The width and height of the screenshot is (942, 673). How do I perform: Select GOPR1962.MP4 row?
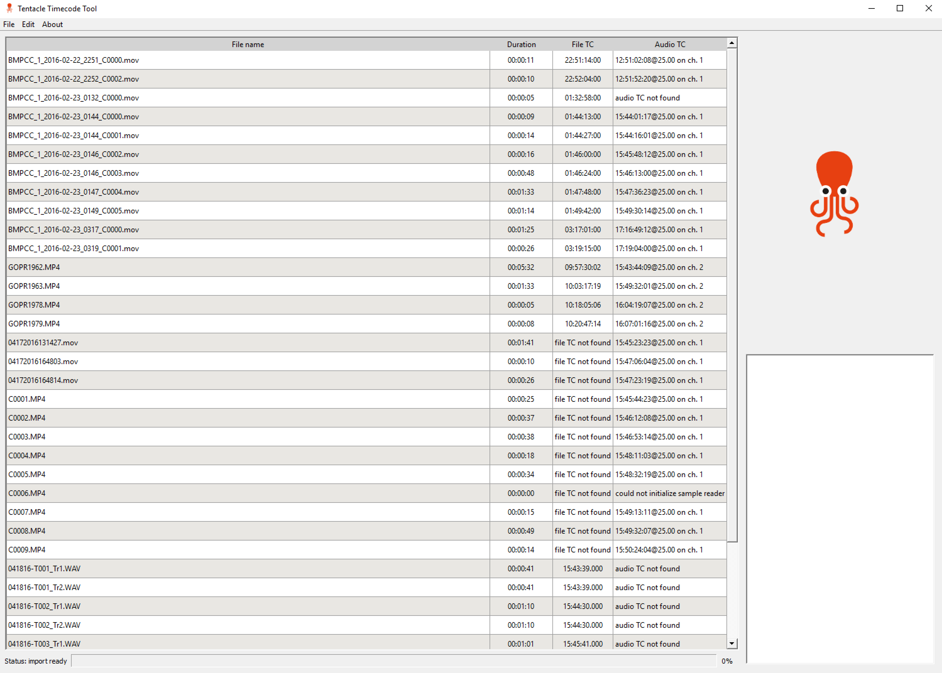tap(34, 267)
